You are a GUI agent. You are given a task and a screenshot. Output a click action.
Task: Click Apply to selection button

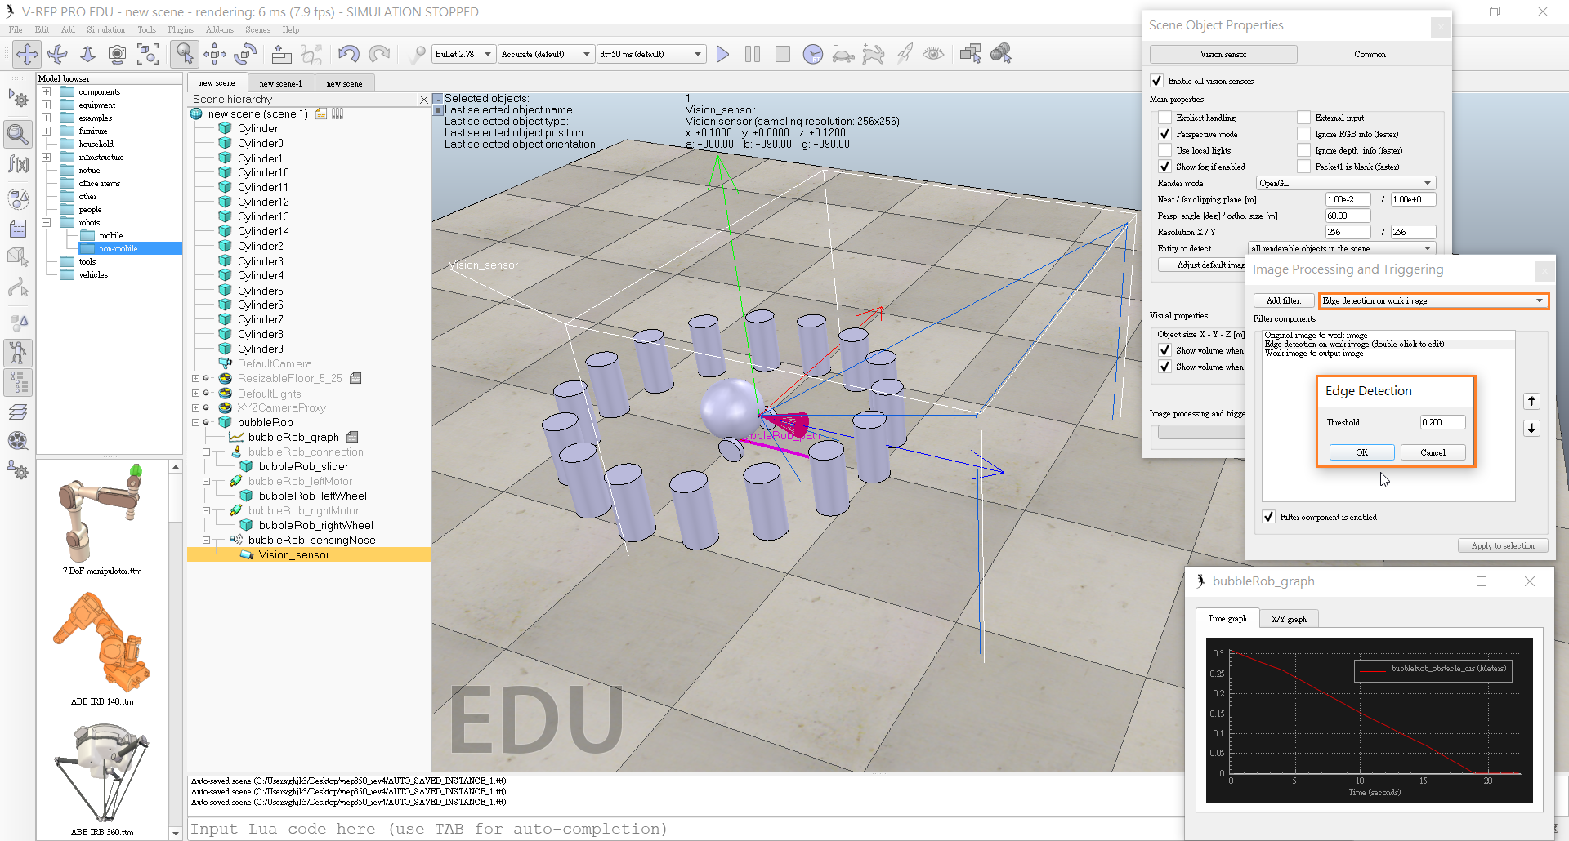[x=1503, y=545]
